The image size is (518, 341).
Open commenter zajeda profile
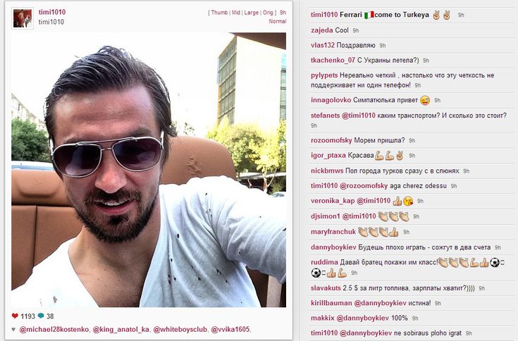(x=322, y=30)
